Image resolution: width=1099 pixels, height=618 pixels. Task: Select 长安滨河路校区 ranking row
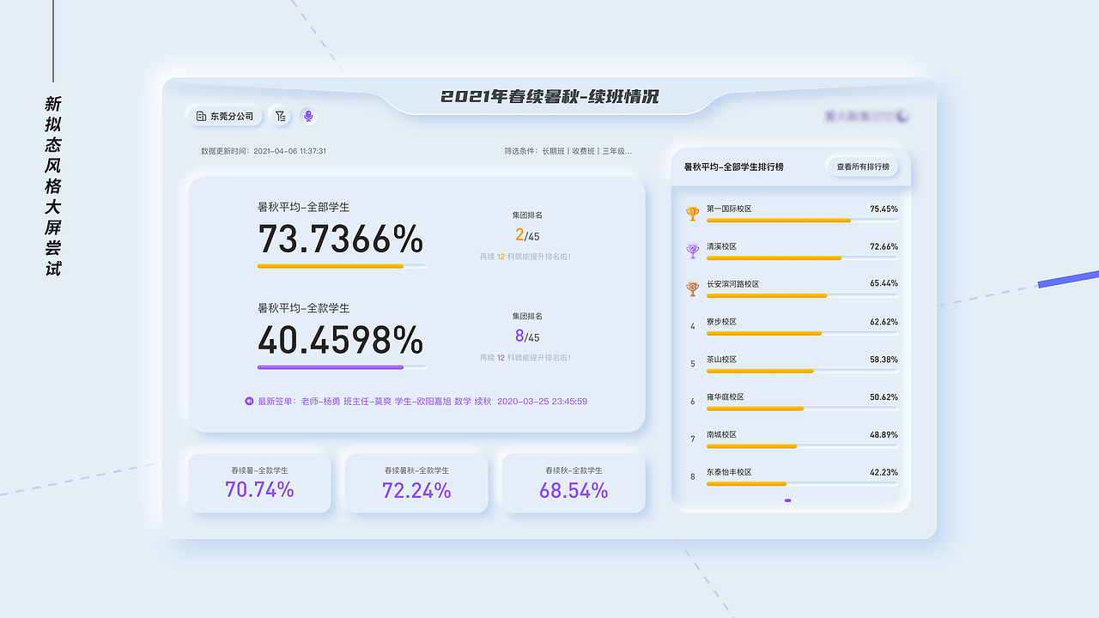pyautogui.click(x=792, y=289)
